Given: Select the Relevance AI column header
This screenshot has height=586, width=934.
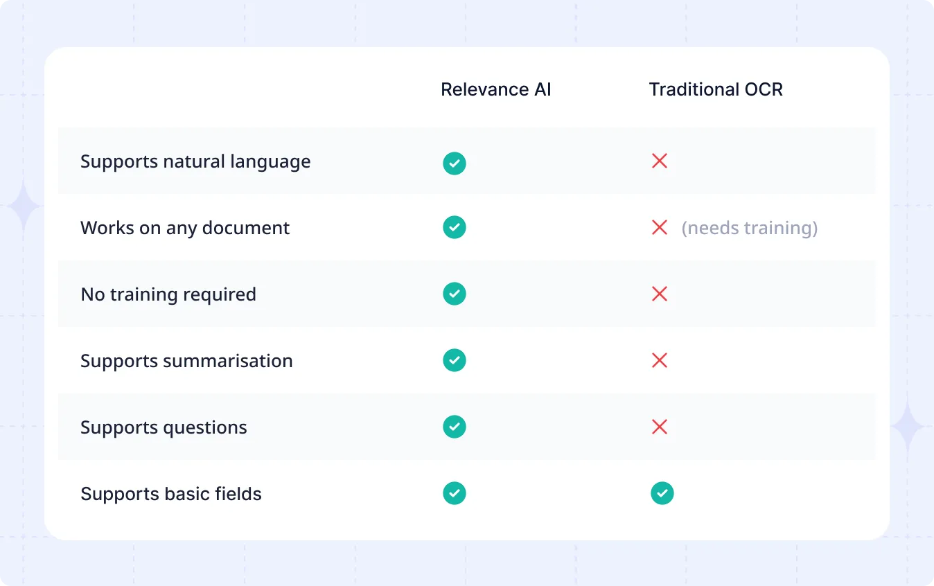Looking at the screenshot, I should pos(495,89).
